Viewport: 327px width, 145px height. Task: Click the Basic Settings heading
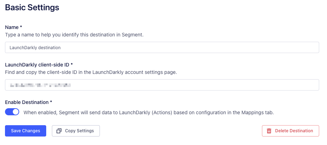32,7
